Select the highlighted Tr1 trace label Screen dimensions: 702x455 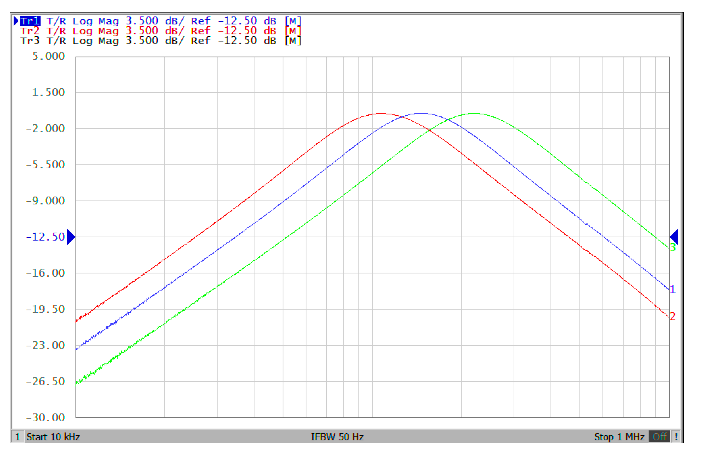tap(30, 21)
